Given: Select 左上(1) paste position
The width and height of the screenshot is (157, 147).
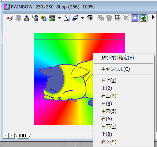Looking at the screenshot, I should pyautogui.click(x=123, y=80).
